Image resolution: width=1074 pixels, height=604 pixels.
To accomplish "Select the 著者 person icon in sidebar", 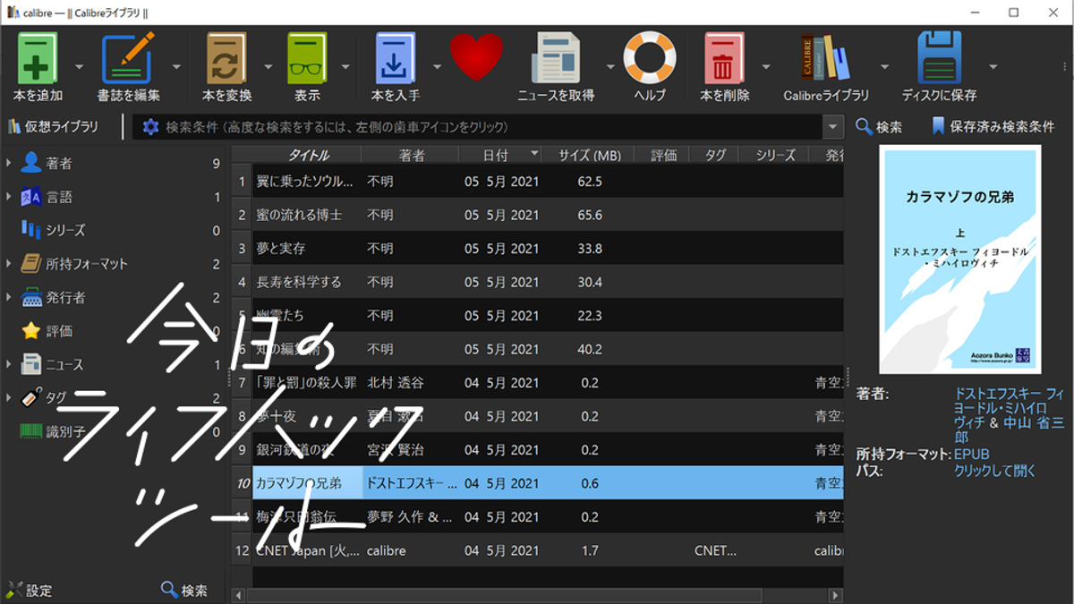I will (x=31, y=163).
